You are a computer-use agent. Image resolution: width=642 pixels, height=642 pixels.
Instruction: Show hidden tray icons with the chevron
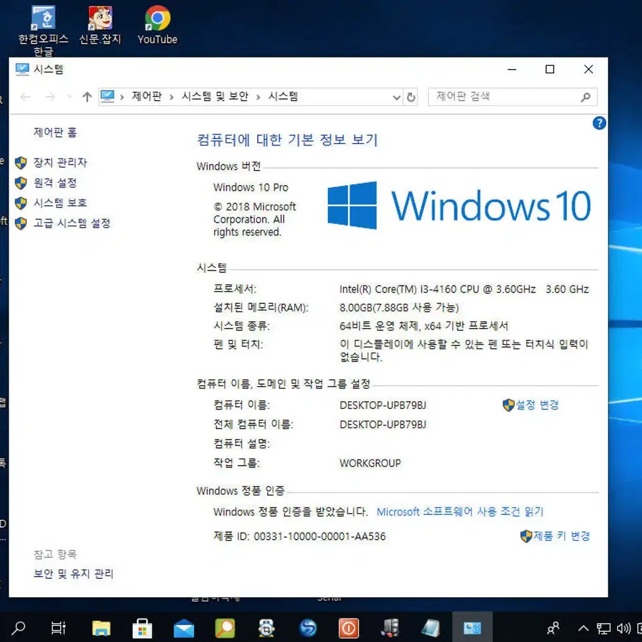pos(583,627)
